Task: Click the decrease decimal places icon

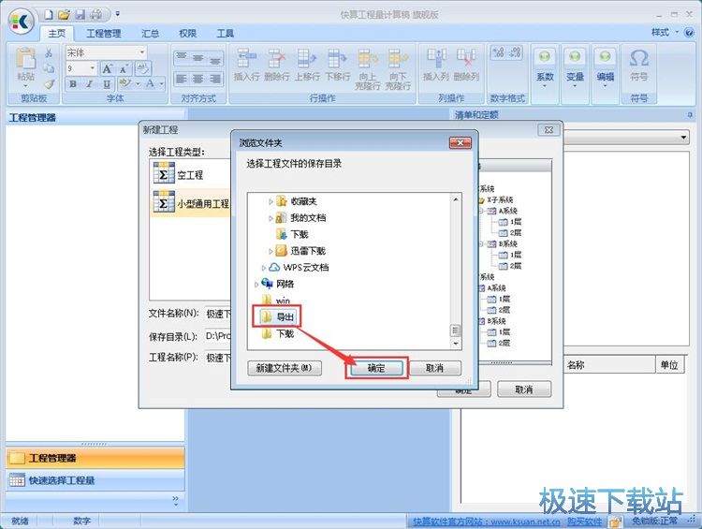Action: click(516, 52)
